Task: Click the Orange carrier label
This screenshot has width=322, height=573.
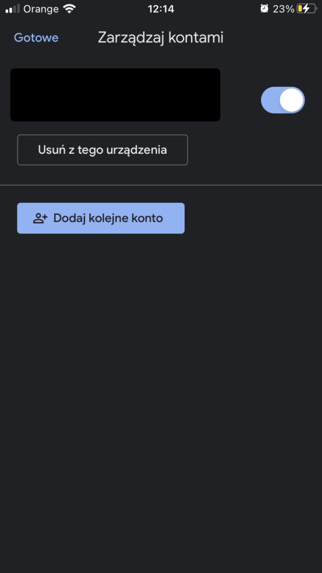Action: pos(41,8)
